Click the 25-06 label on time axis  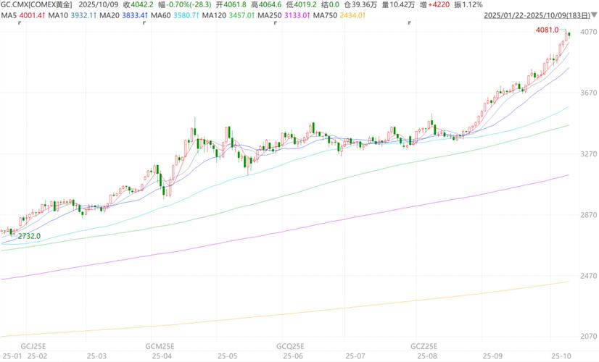293,356
